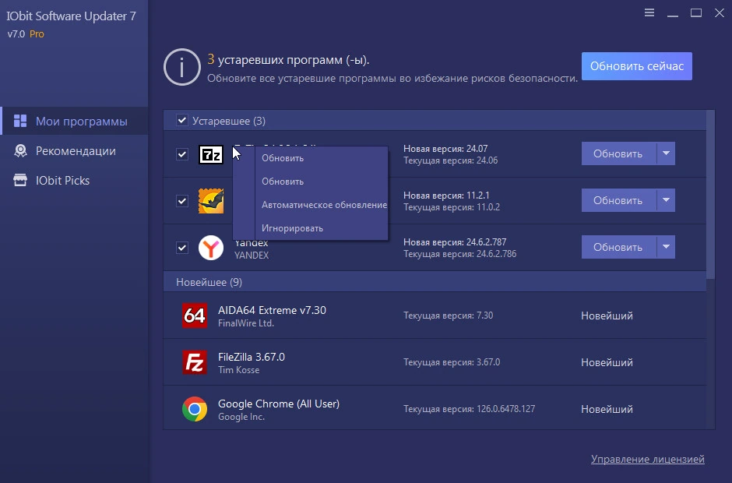
Task: Select the FileZilla 3.67.0 row
Action: point(435,362)
